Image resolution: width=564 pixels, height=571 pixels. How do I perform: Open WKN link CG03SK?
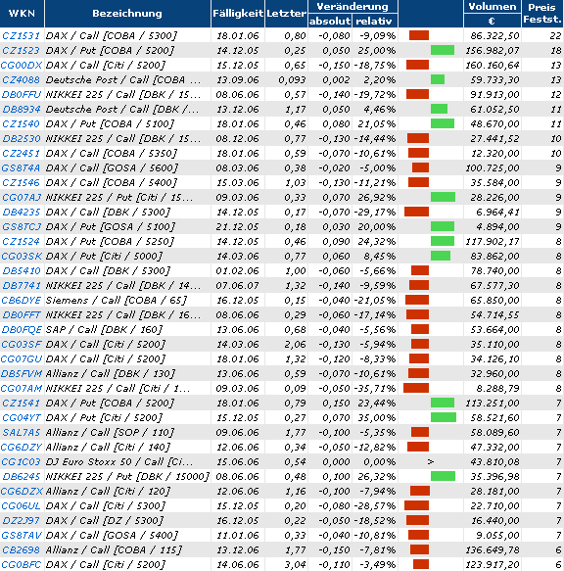pos(22,256)
